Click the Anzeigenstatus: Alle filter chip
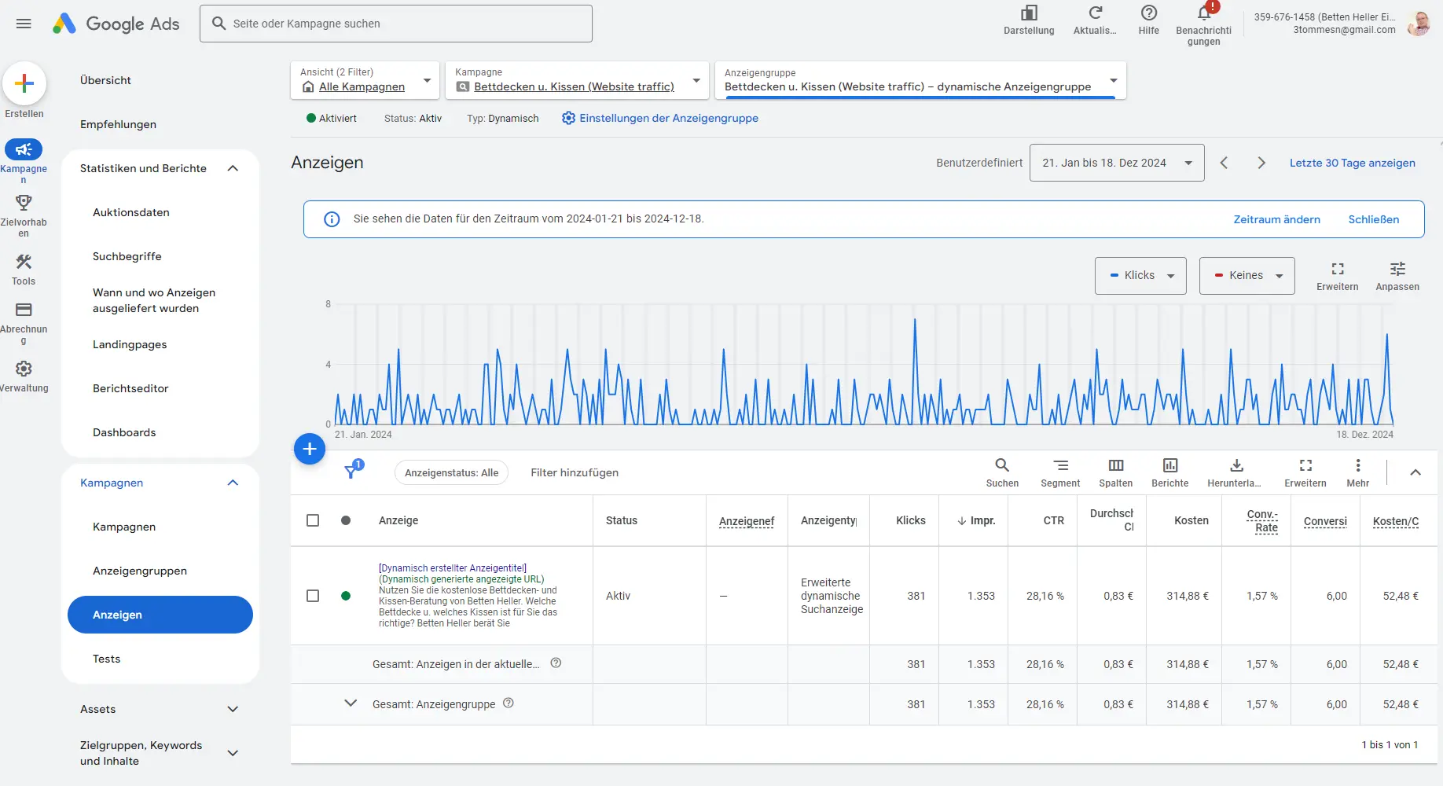This screenshot has height=786, width=1443. tap(451, 472)
